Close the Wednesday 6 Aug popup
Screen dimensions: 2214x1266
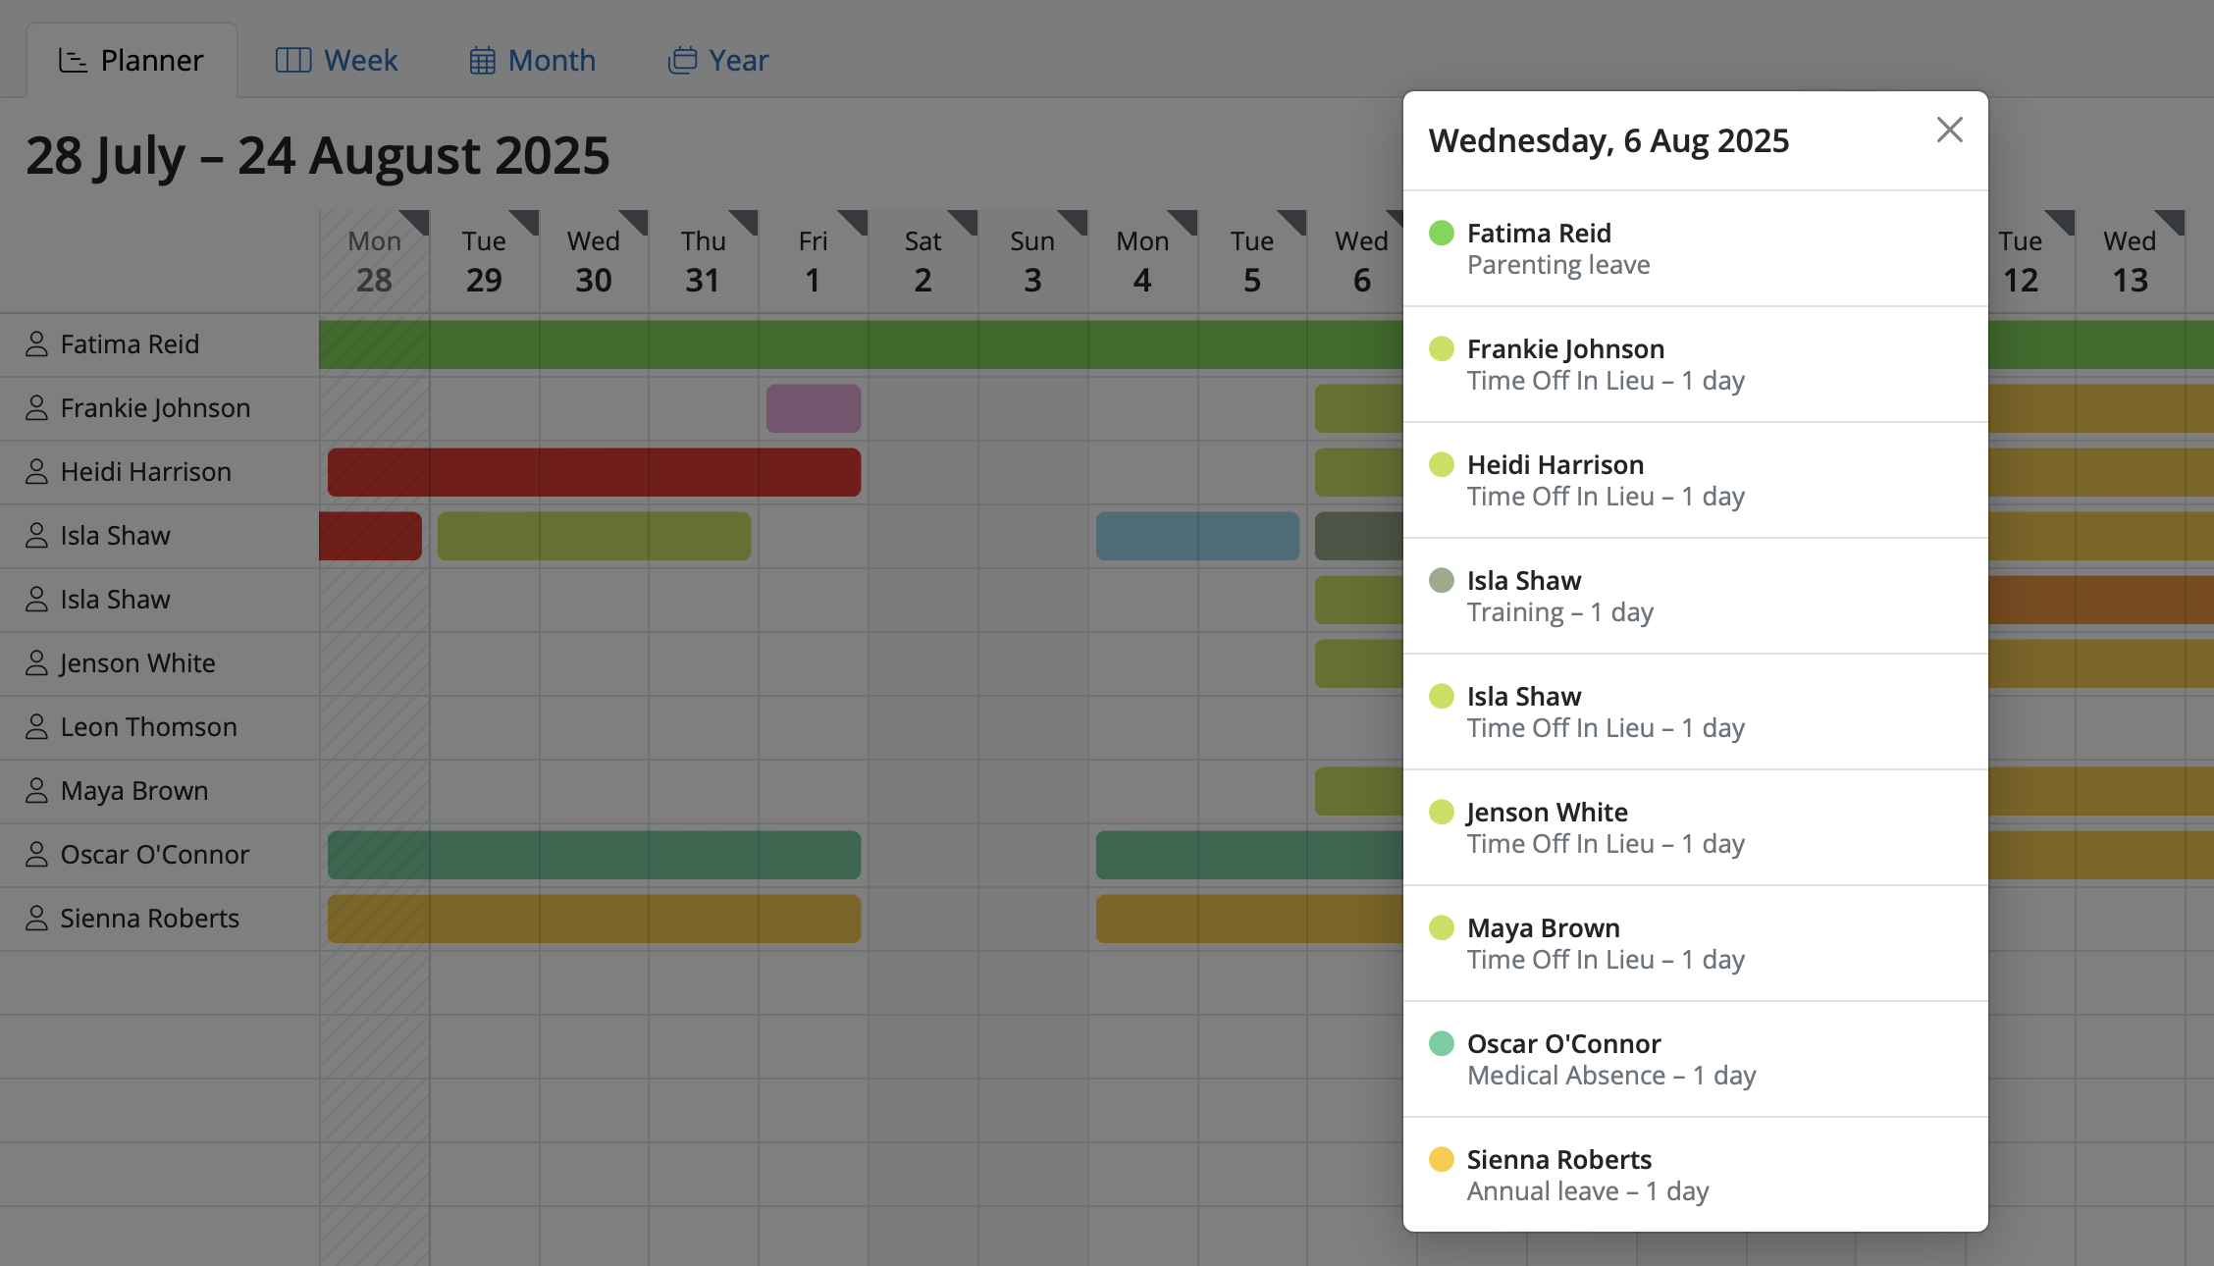click(1949, 130)
